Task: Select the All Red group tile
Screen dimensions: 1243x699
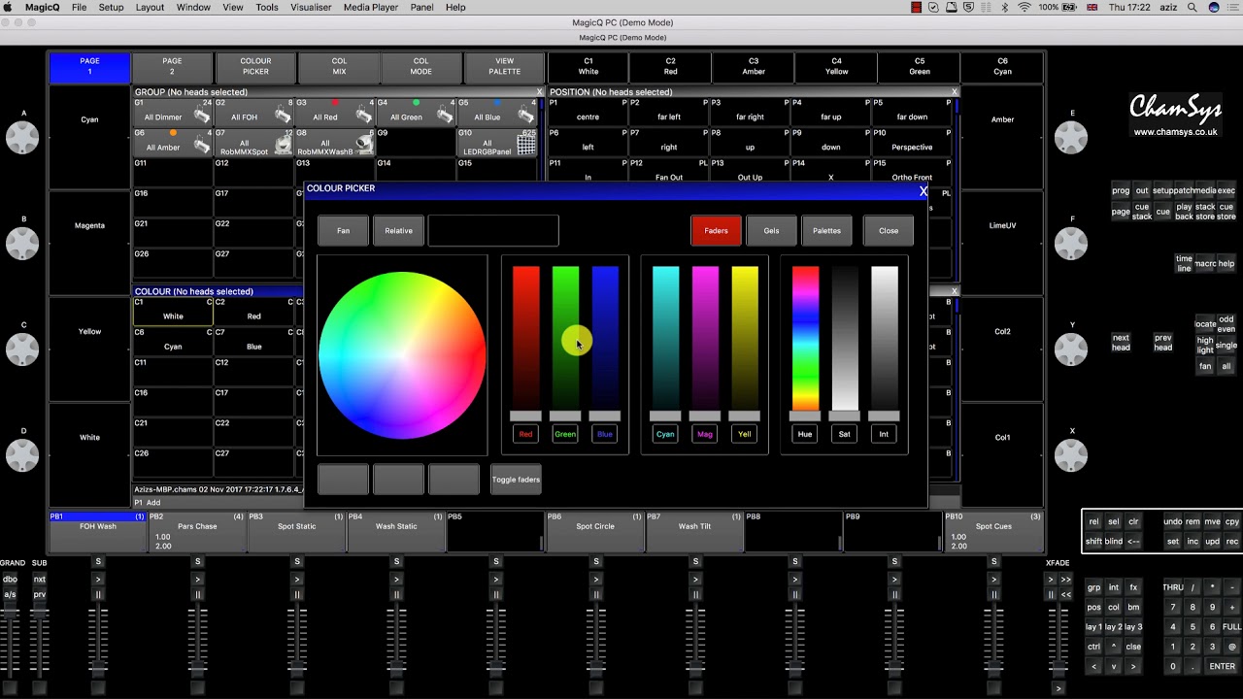Action: click(334, 112)
